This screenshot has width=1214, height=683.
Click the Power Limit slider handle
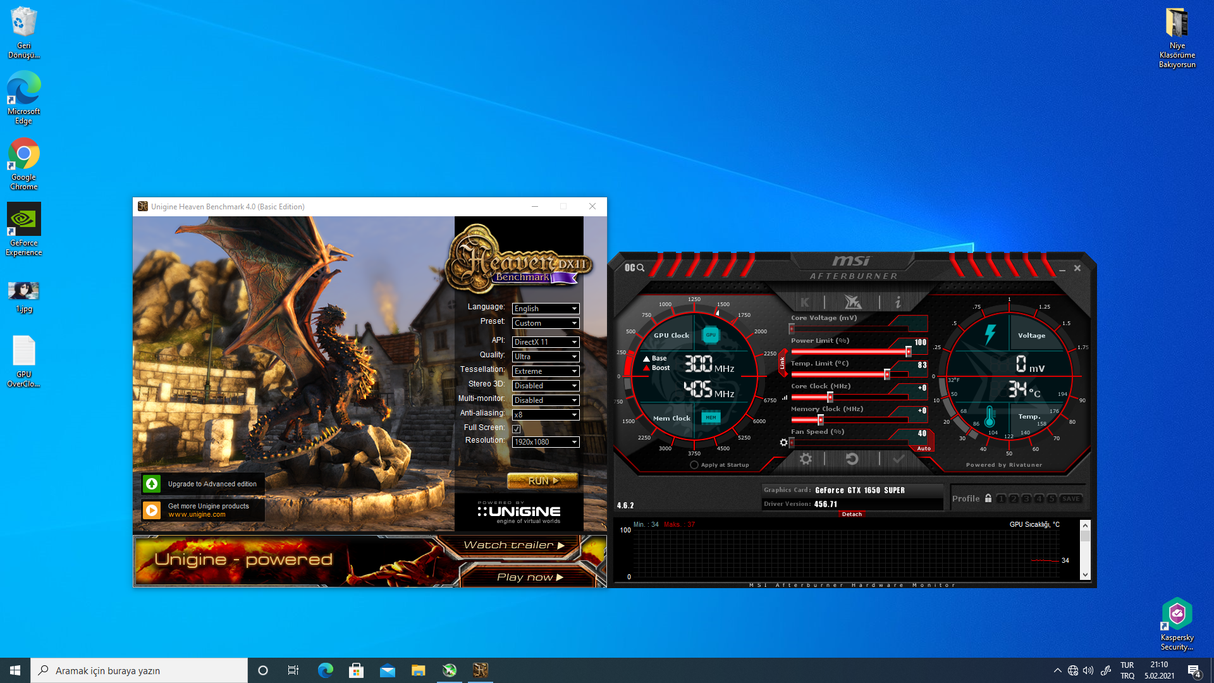(909, 352)
